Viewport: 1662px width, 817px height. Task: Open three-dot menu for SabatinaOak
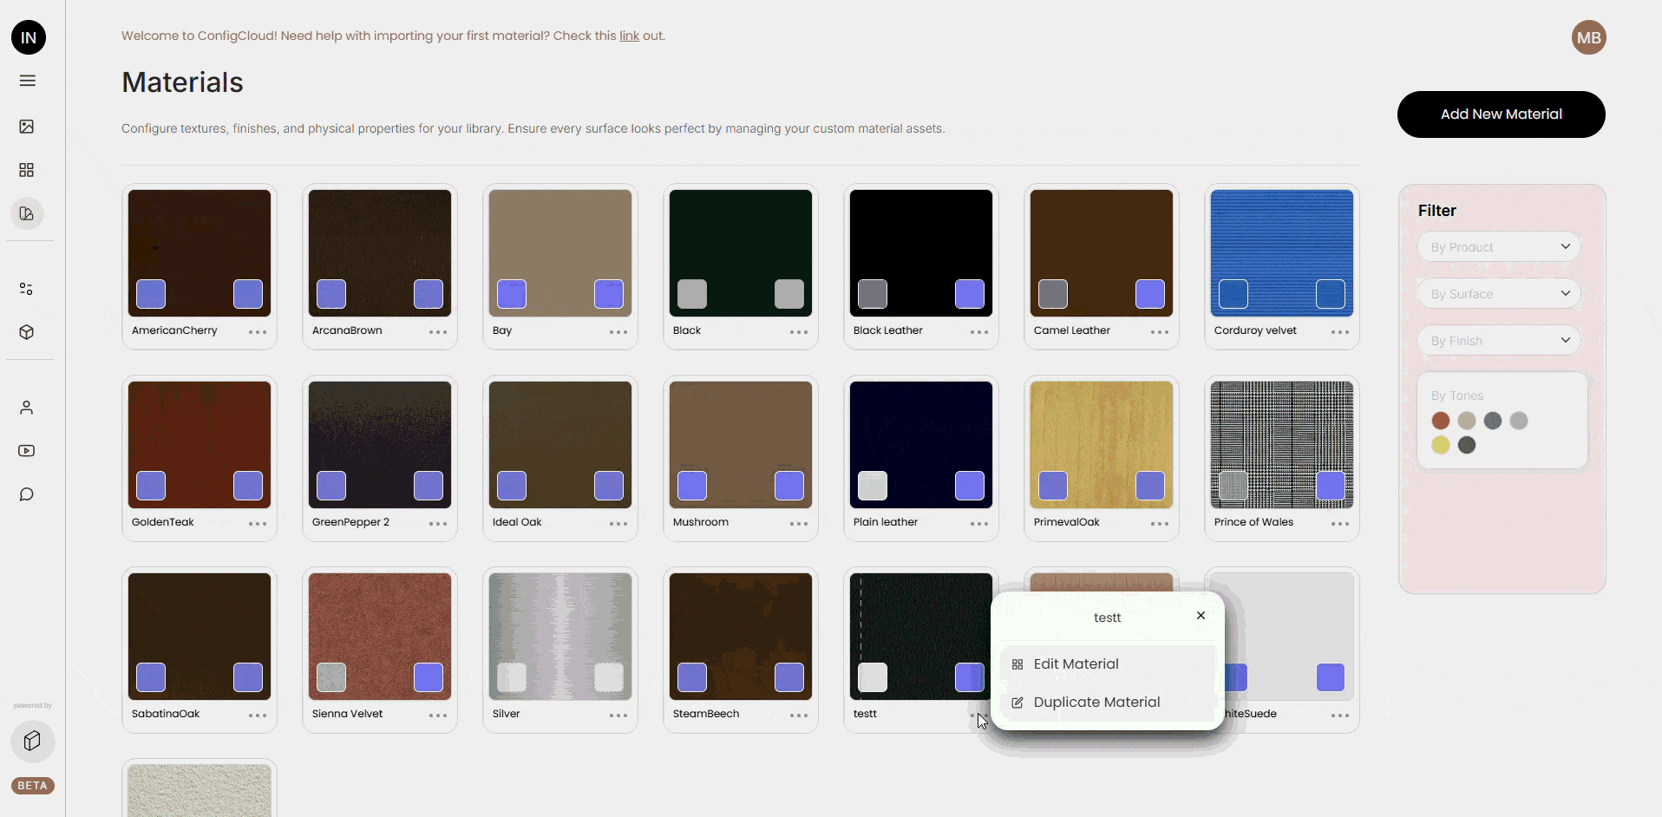click(258, 716)
